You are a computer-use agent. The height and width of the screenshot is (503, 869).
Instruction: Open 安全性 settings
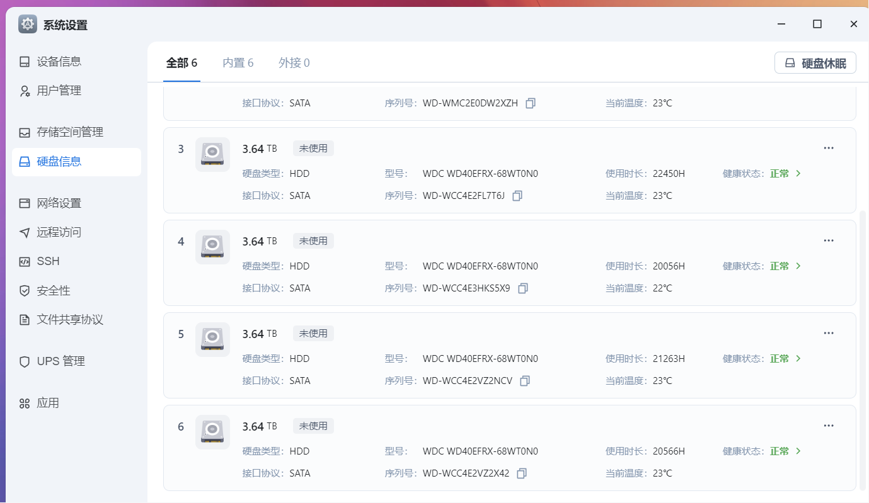pyautogui.click(x=76, y=291)
